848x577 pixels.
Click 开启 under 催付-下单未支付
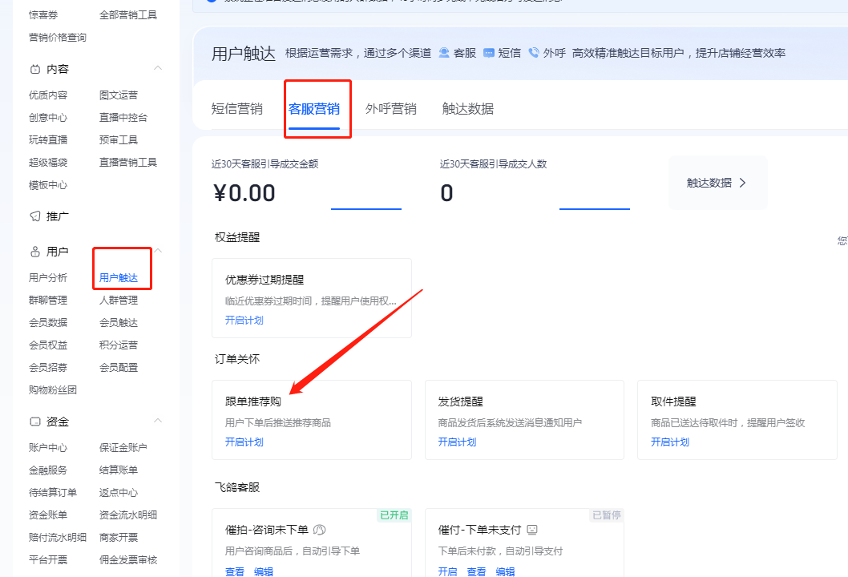(x=447, y=571)
